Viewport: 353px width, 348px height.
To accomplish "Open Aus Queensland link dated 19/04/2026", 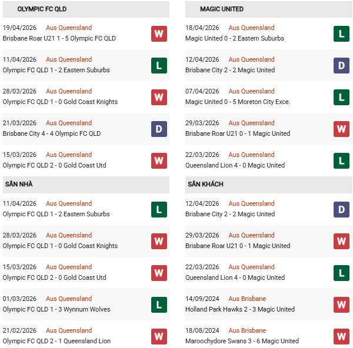I will click(x=69, y=28).
